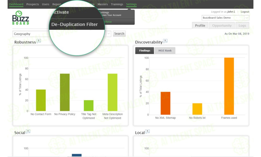Click the BuzzBoard logo
This screenshot has width=261, height=157.
coord(20,18)
